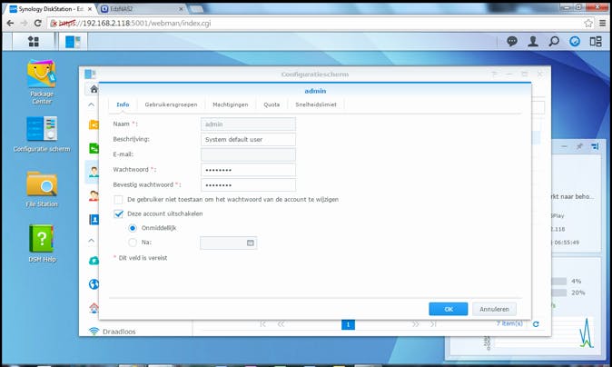
Task: Switch to the Gebruikersgroepen tab
Action: [171, 104]
